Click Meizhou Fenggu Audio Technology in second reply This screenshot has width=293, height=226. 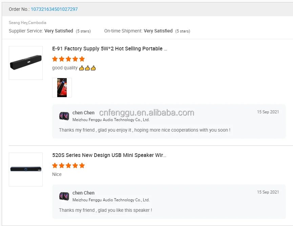[111, 200]
